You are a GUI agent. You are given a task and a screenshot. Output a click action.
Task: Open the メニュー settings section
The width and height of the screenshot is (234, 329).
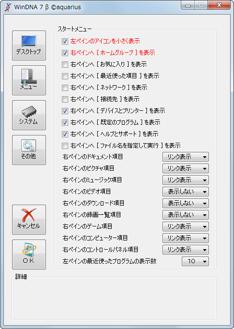[x=29, y=80]
